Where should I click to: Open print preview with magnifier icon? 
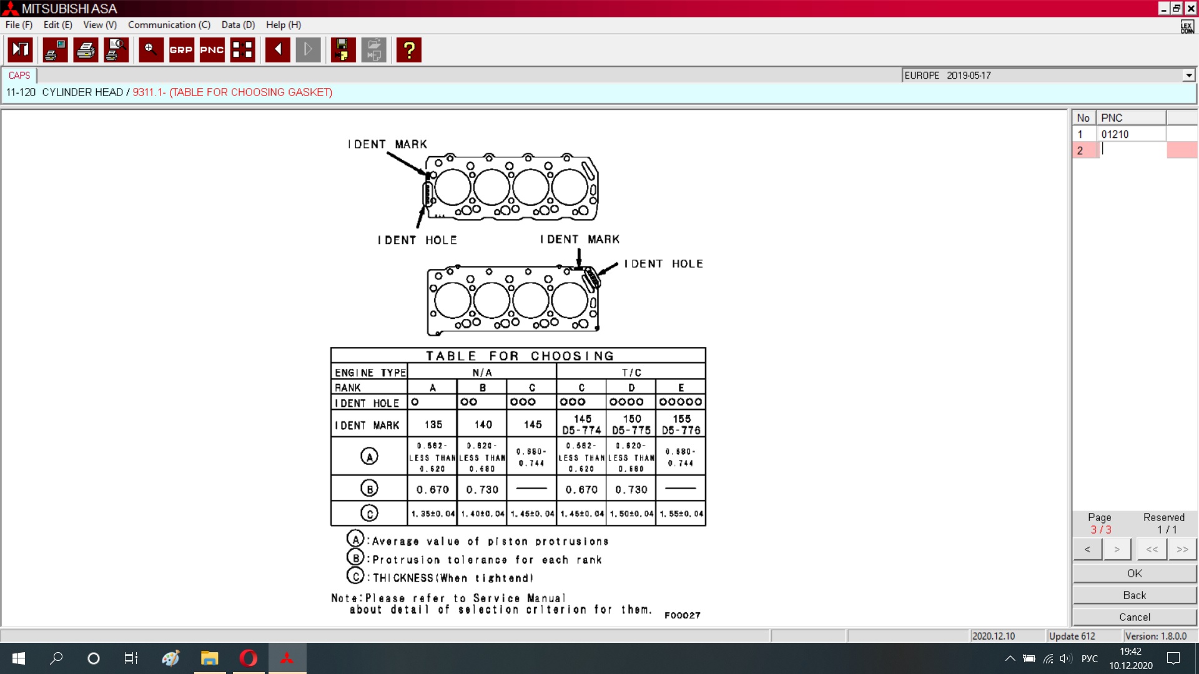click(116, 50)
